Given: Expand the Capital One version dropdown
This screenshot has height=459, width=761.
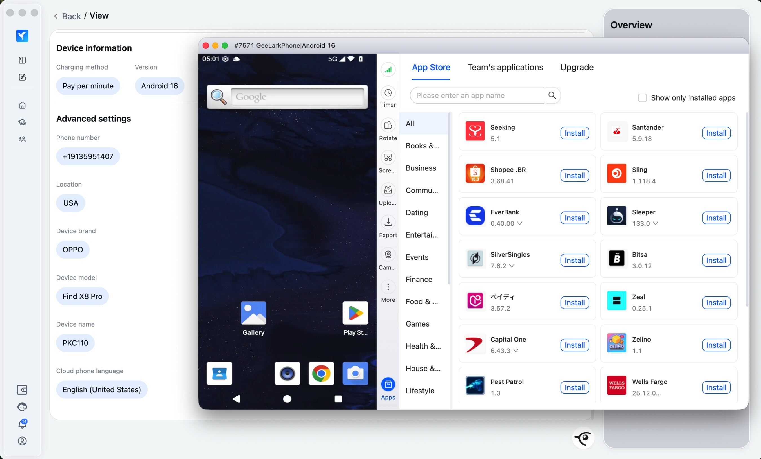Looking at the screenshot, I should click(516, 351).
